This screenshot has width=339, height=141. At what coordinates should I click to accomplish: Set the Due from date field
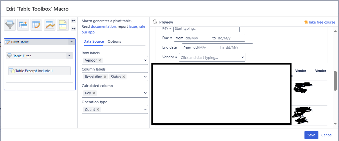click(x=192, y=38)
